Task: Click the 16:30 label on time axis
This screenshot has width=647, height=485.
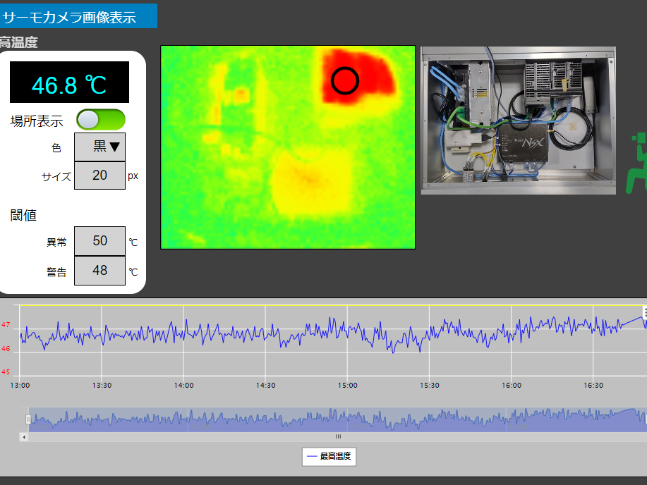Action: 593,386
